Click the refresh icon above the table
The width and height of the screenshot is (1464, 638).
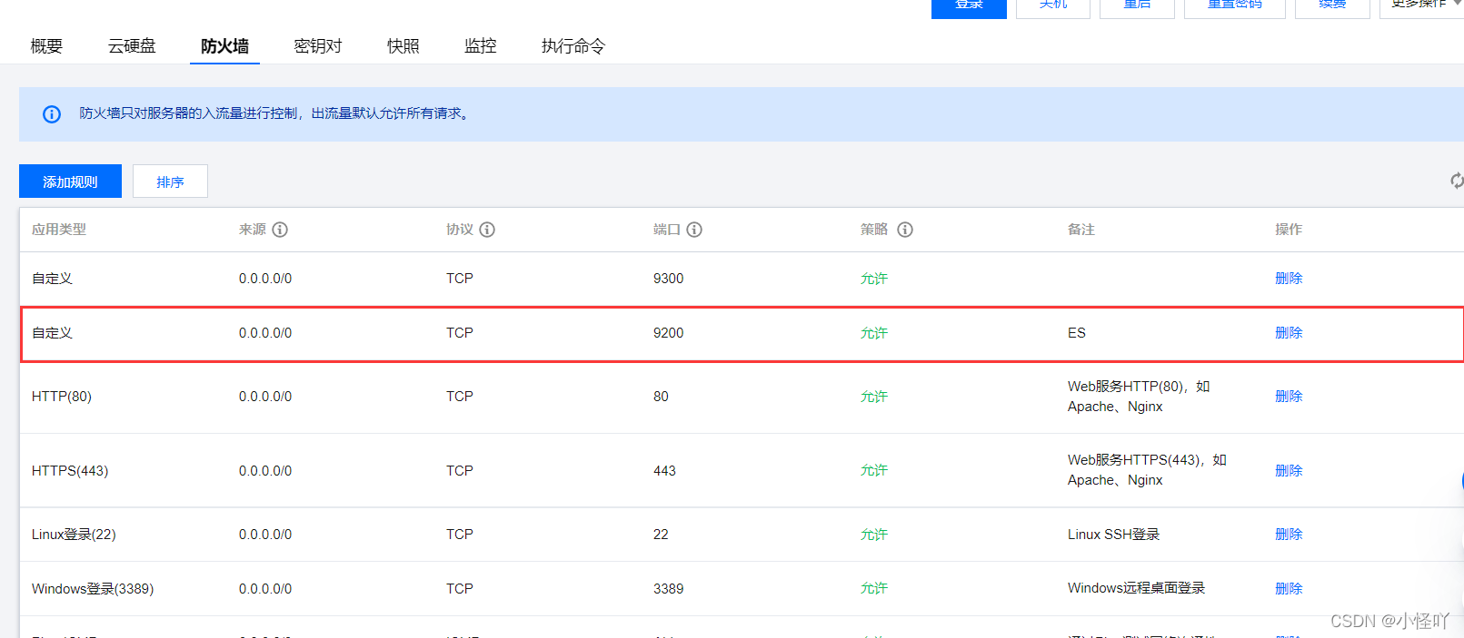(1457, 181)
